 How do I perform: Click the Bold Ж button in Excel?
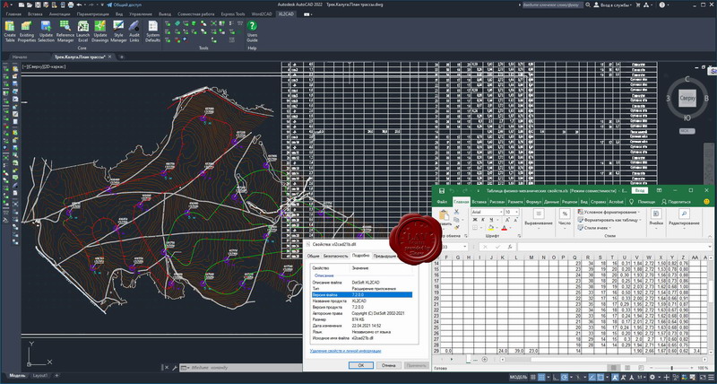tap(474, 221)
